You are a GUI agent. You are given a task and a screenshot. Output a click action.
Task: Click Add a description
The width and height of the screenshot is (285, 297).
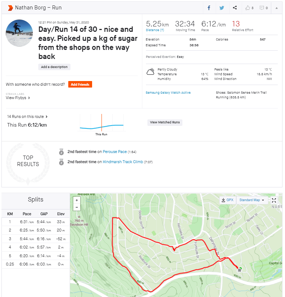pyautogui.click(x=54, y=67)
